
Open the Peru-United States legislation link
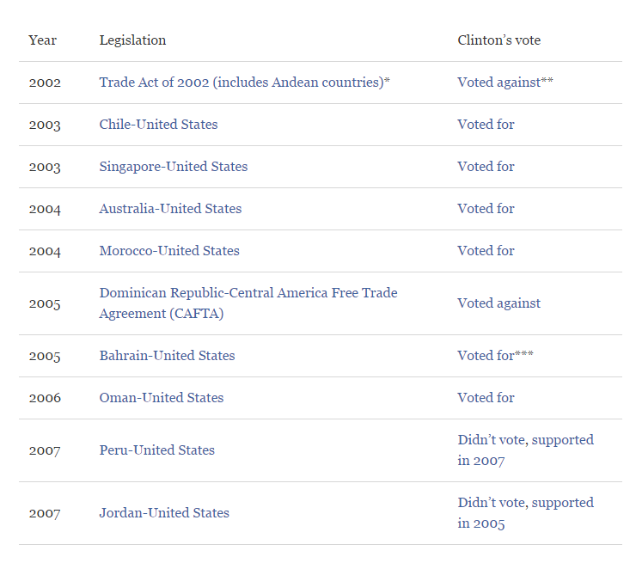[157, 450]
